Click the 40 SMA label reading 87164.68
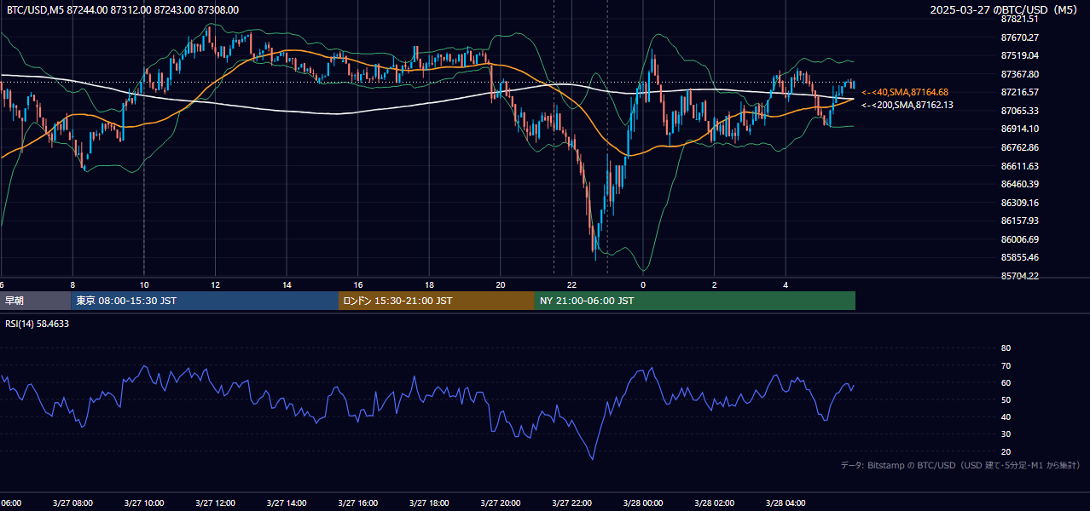The image size is (1090, 511). [x=905, y=92]
